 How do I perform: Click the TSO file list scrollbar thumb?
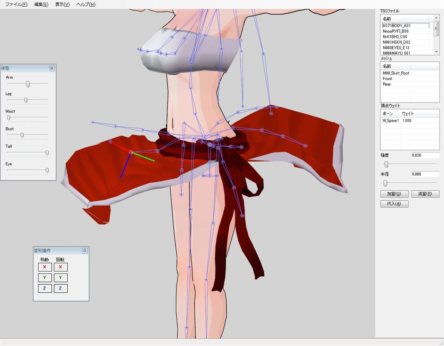436,28
